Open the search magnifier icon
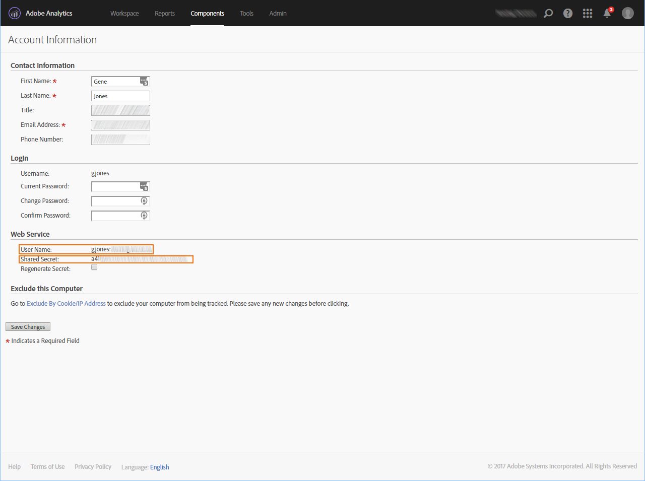645x481 pixels. [548, 14]
